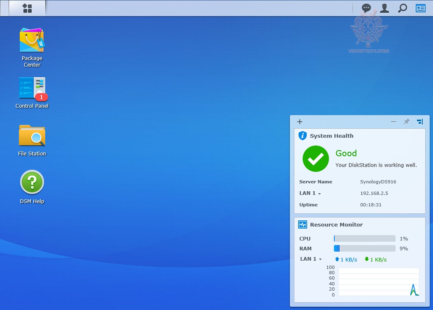433x310 pixels.
Task: Click the 'Control Panel' icon label
Action: coord(32,106)
